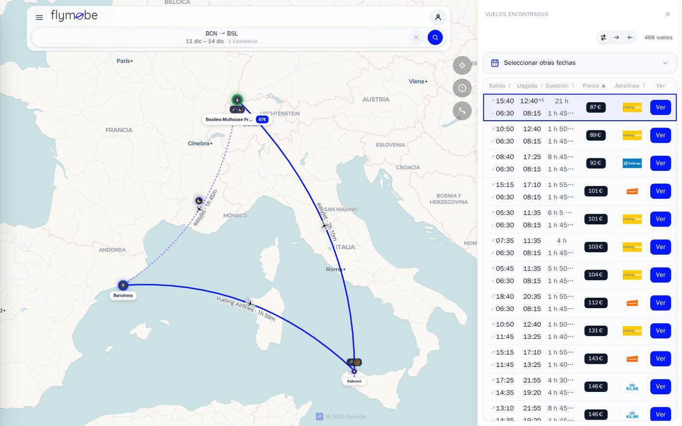Click the calendar icon for other dates

pos(495,63)
